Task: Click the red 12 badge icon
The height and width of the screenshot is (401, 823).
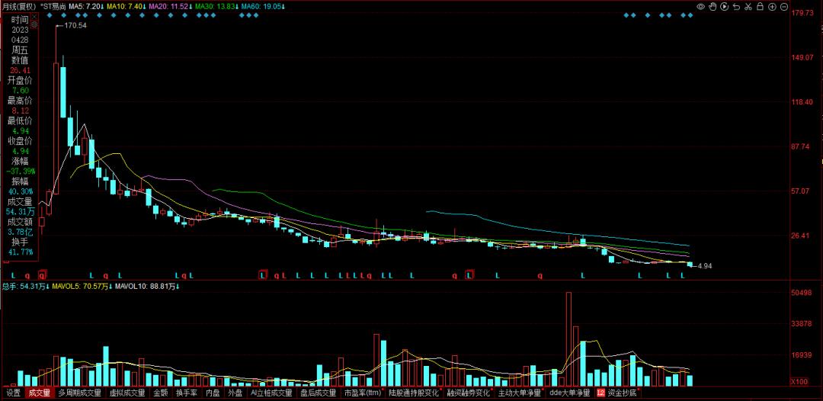Action: [x=600, y=393]
